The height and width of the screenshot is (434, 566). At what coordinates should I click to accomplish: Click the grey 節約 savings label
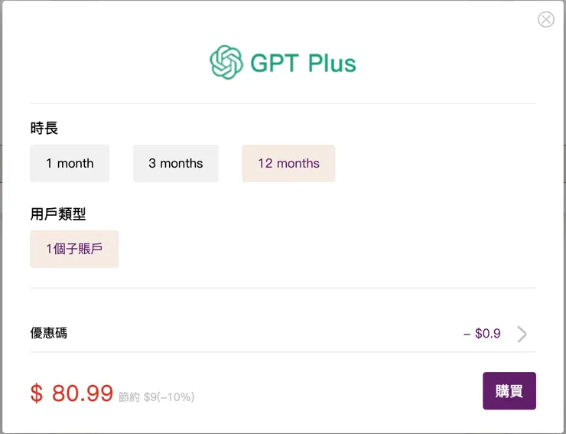(129, 397)
